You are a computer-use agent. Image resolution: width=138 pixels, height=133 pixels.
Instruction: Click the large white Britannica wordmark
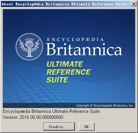point(84,49)
